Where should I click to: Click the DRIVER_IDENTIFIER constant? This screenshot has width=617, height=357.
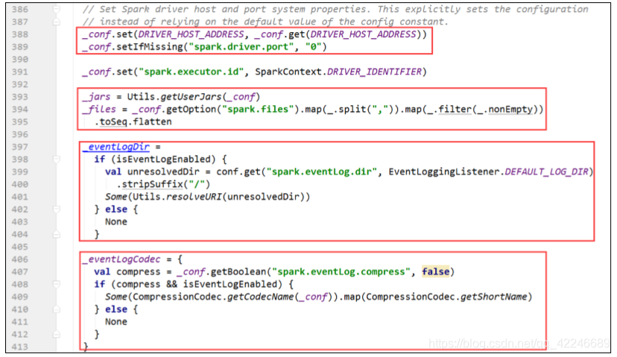(x=374, y=72)
